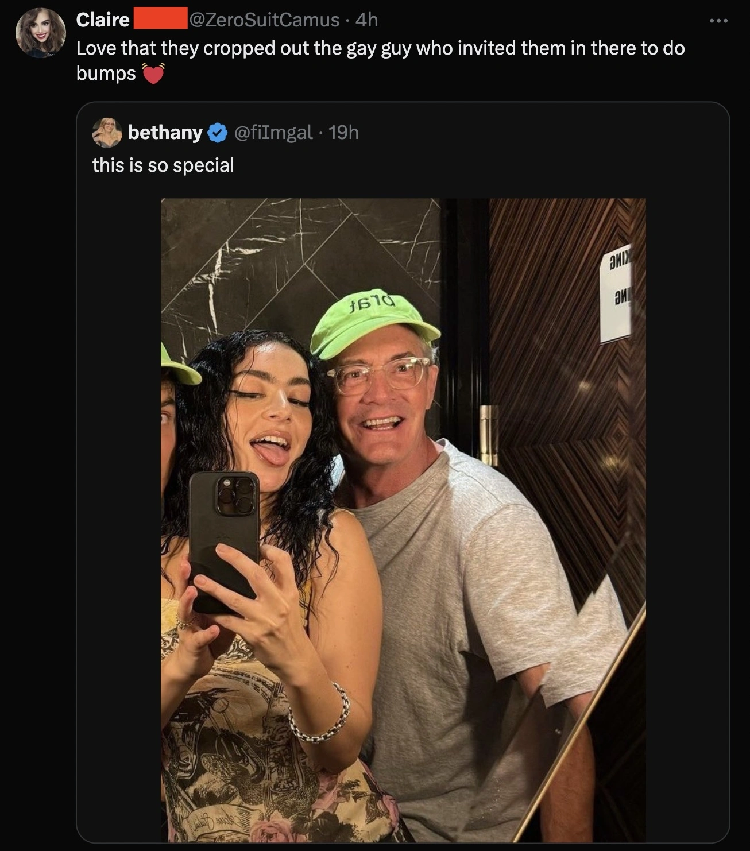Open bethany's small profile avatar
Viewport: 750px width, 851px height.
click(107, 132)
